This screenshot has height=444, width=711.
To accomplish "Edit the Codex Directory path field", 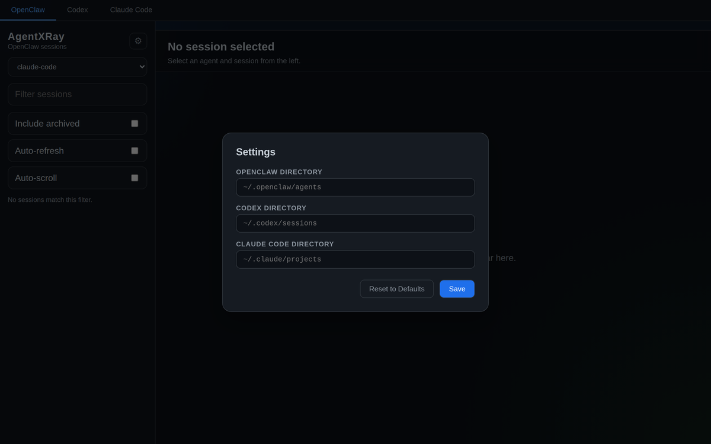I will (x=355, y=223).
